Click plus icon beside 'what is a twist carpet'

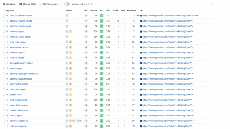tap(7, 26)
